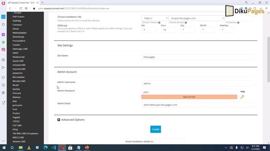Click the CRON Min field
The width and height of the screenshot is (270, 151).
(x=148, y=30)
